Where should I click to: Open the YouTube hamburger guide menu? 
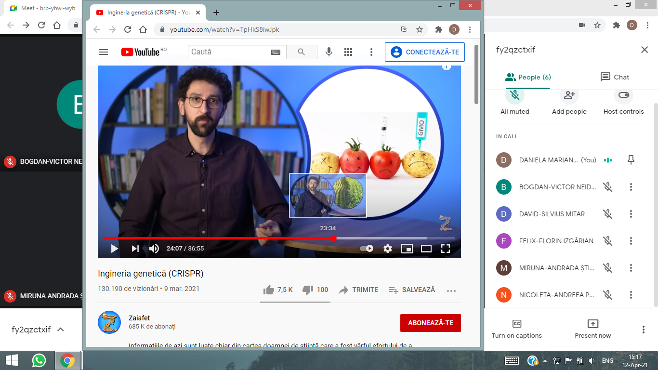click(x=104, y=52)
